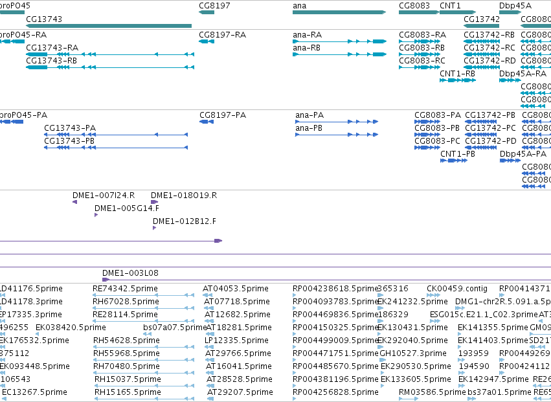This screenshot has width=551, height=402.
Task: Select the long ana gene bar
Action: (x=339, y=12)
